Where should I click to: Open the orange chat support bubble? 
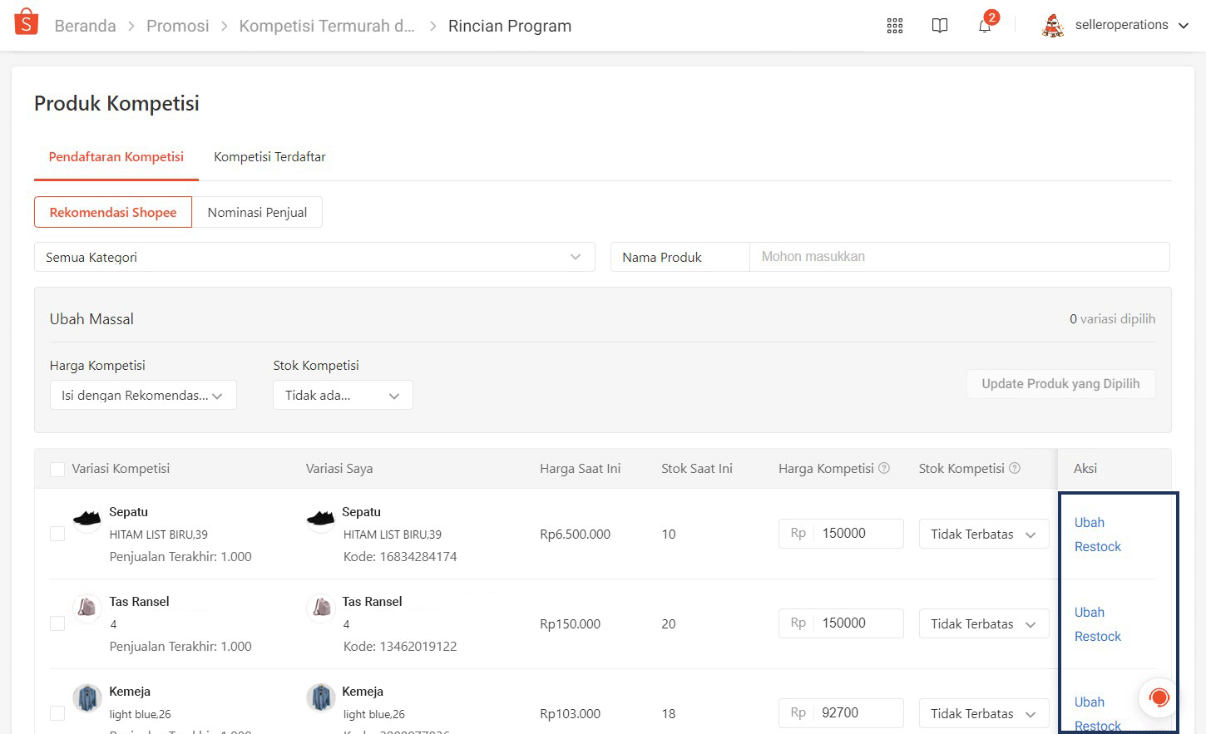(1159, 697)
